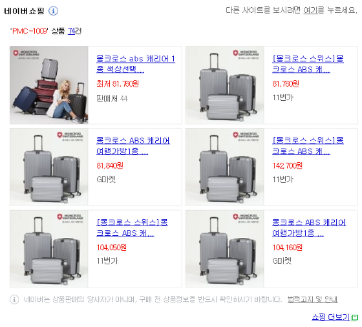Open the 74 product count link

71,31
